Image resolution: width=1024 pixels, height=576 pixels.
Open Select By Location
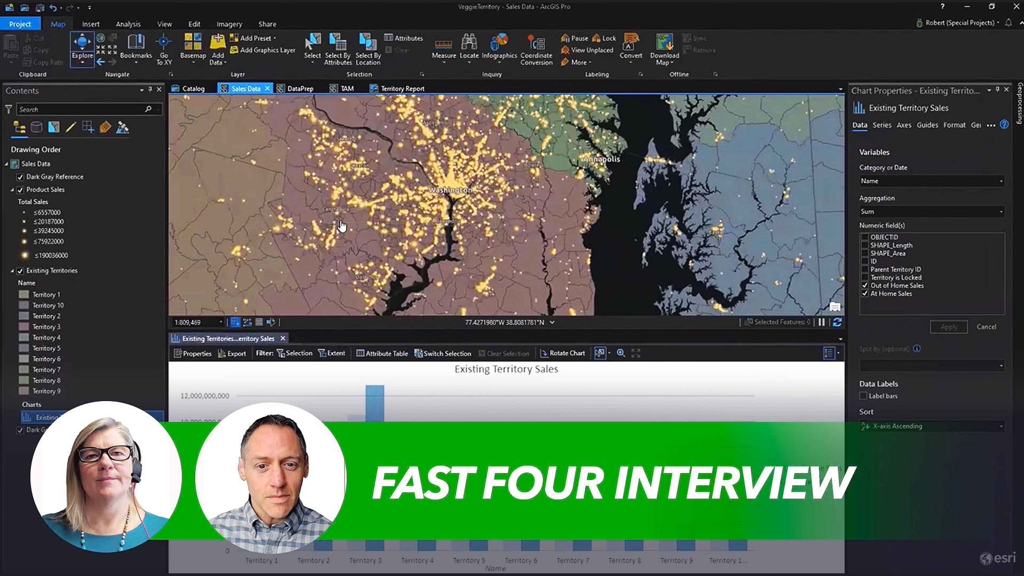tap(368, 49)
